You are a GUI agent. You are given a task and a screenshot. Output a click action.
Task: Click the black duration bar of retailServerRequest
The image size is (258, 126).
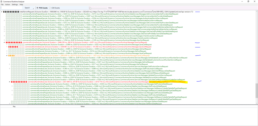(x=11, y=12)
